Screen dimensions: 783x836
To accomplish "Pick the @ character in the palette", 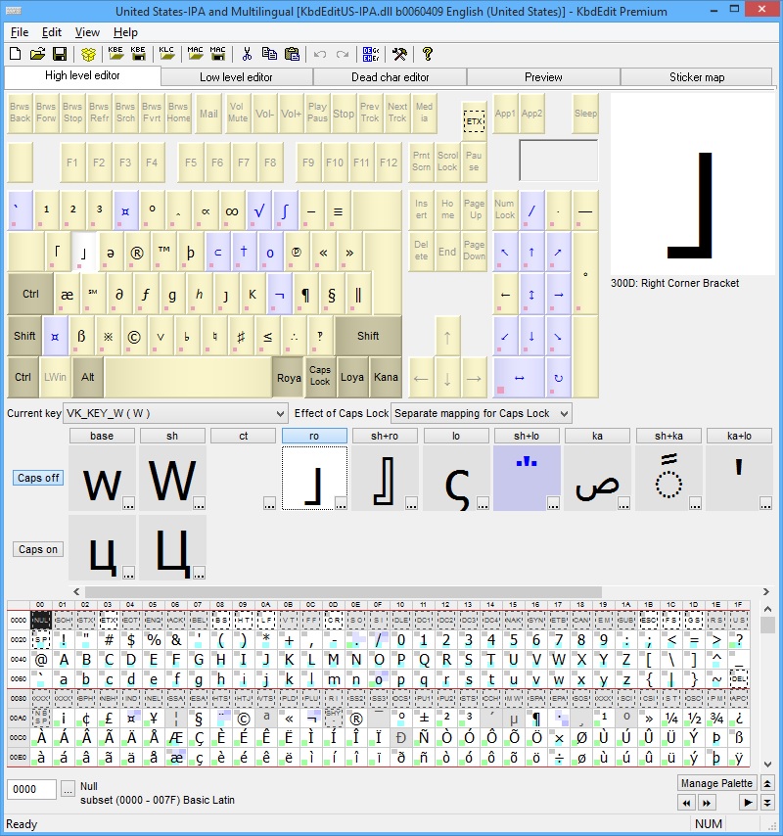I will pyautogui.click(x=41, y=660).
